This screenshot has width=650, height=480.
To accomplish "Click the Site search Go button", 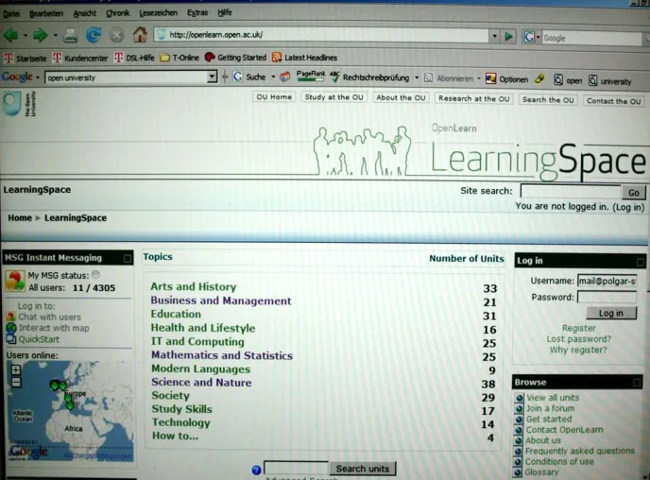I will [x=633, y=193].
